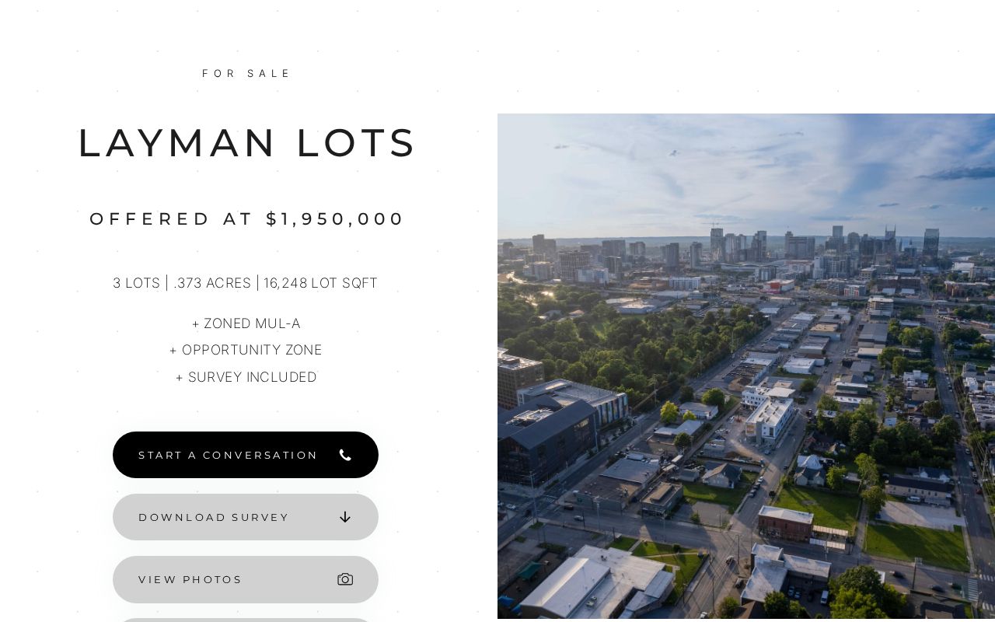Click the START A CONVERSATION button
Image resolution: width=995 pixels, height=622 pixels.
pyautogui.click(x=246, y=455)
